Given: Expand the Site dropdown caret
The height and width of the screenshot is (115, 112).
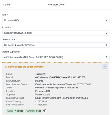Looking at the screenshot, I should (x=106, y=20).
